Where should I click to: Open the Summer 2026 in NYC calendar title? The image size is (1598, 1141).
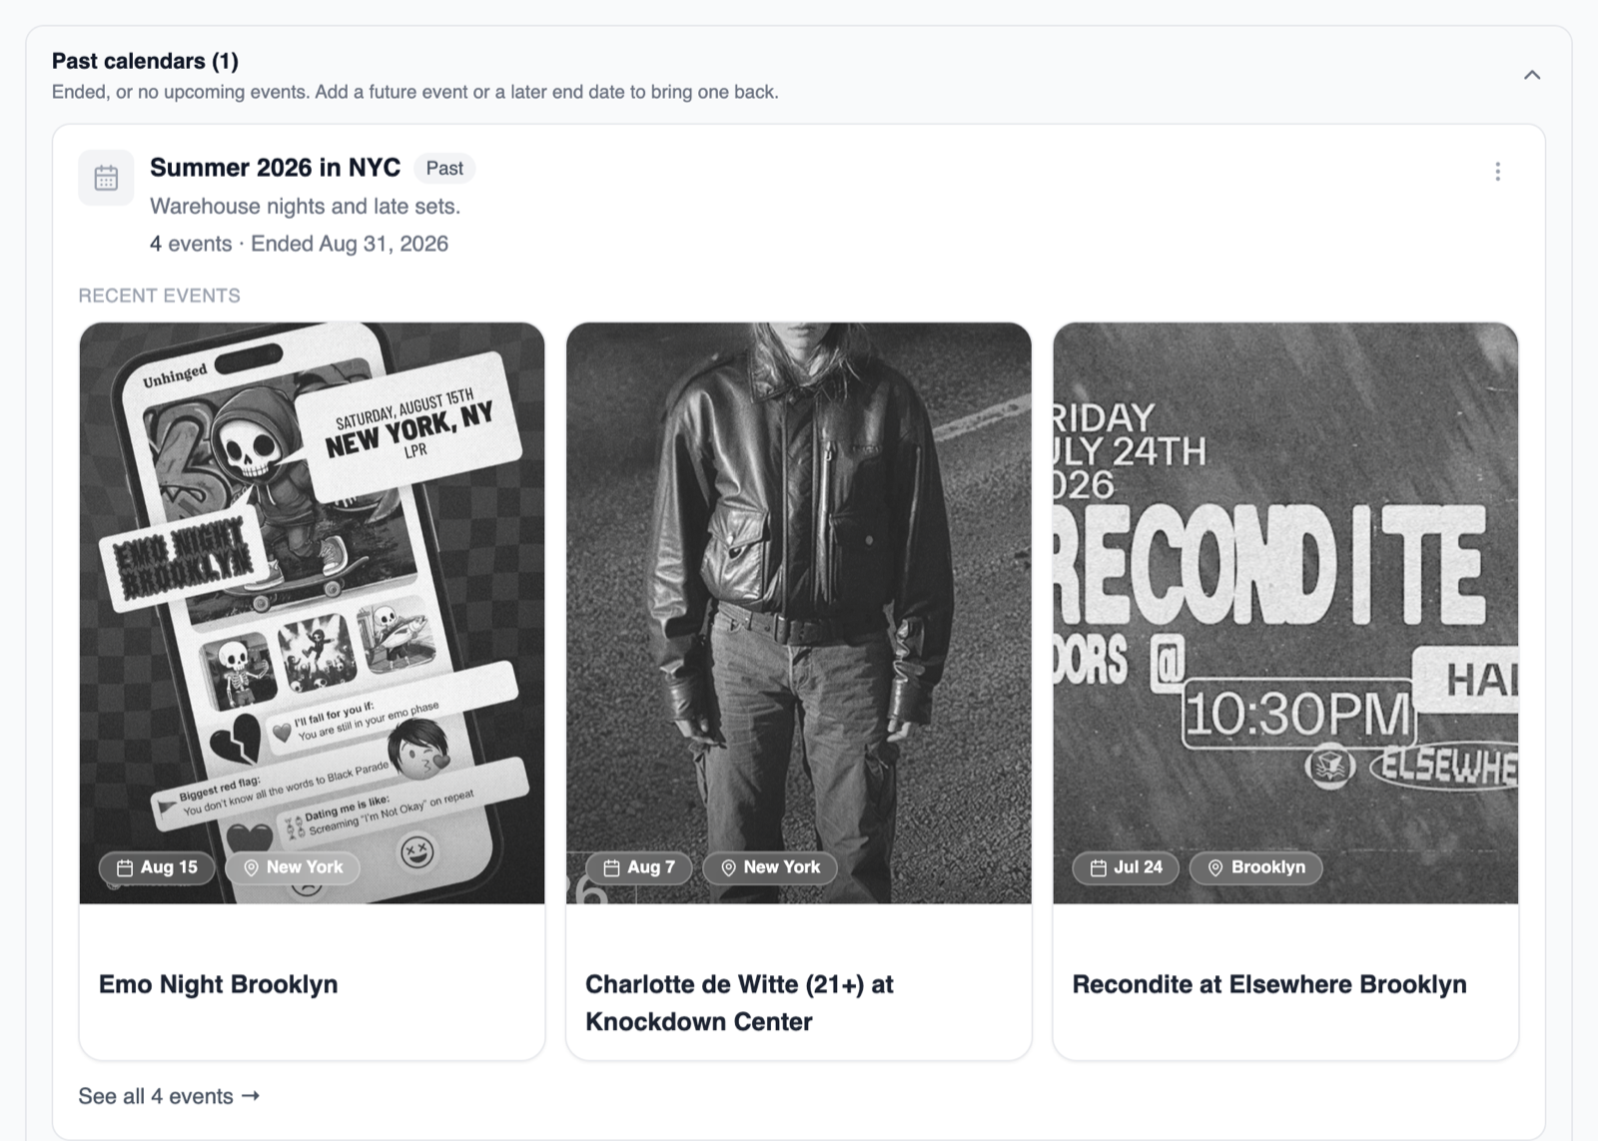click(275, 168)
